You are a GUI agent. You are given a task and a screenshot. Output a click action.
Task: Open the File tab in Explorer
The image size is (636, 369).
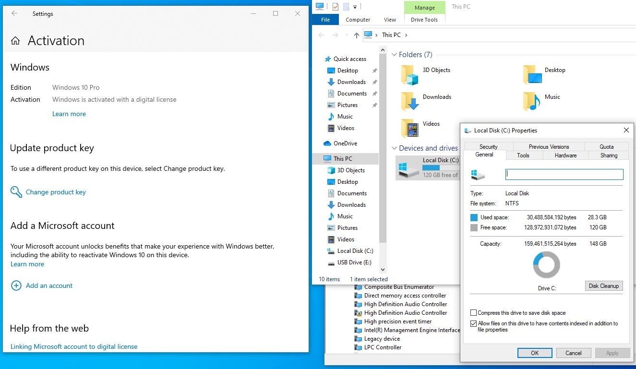coord(325,20)
